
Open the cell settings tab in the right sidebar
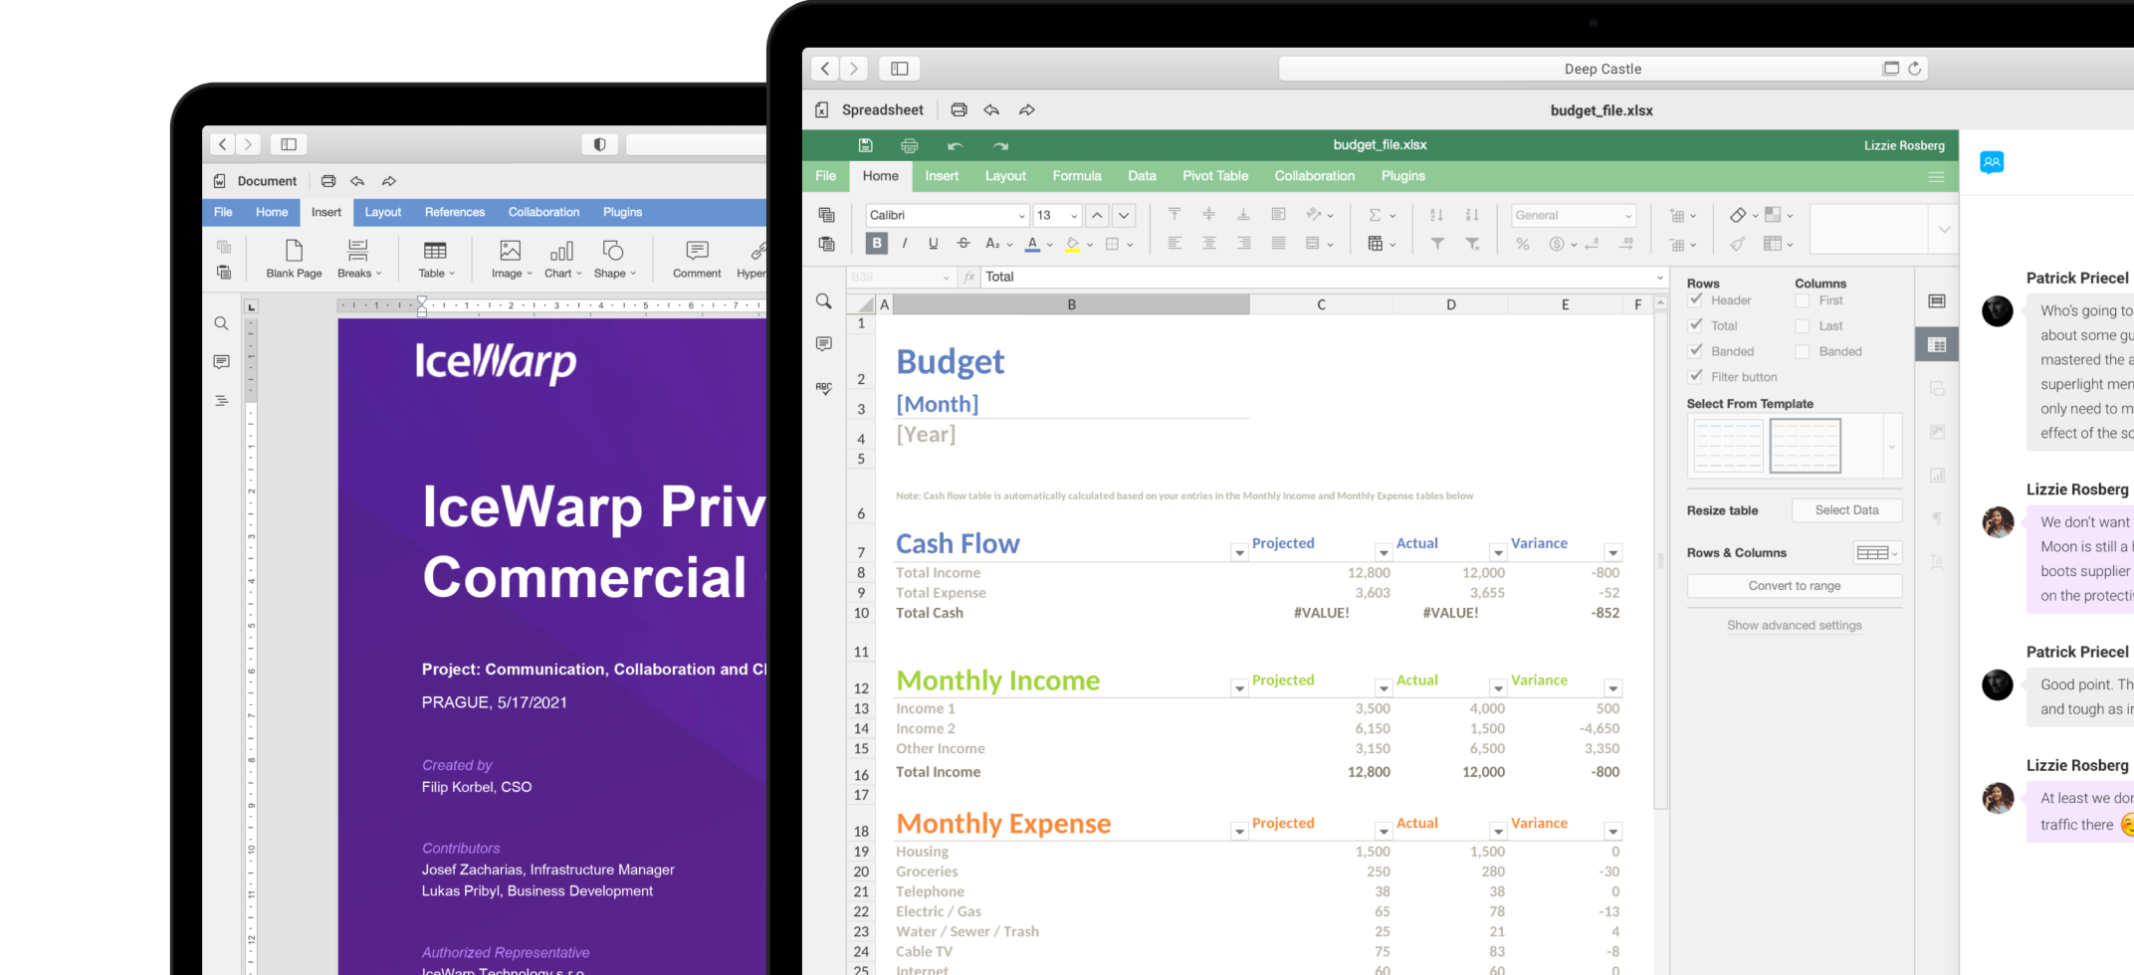coord(1937,300)
